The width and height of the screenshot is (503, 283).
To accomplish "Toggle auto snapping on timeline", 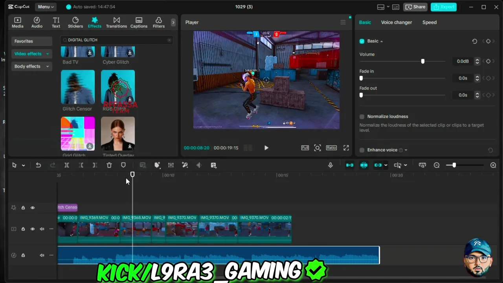I will pyautogui.click(x=364, y=165).
